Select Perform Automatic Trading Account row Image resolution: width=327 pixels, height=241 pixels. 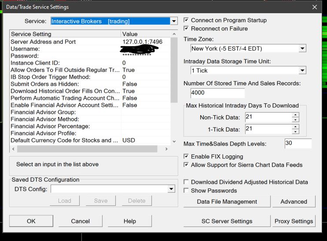click(90, 98)
